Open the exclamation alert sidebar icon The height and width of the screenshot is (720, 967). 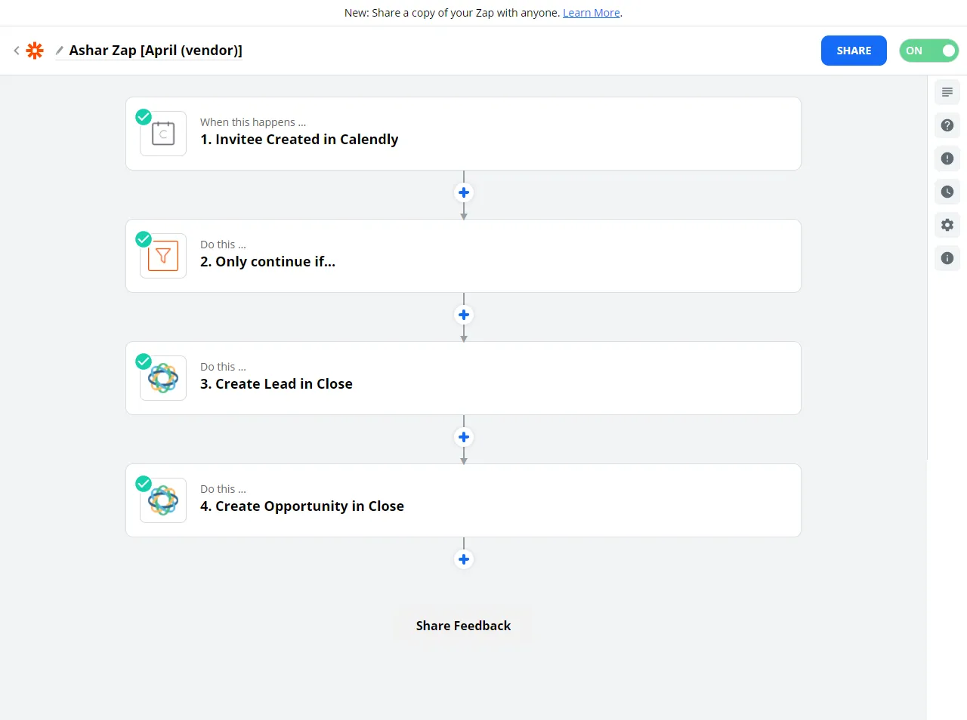pyautogui.click(x=947, y=158)
